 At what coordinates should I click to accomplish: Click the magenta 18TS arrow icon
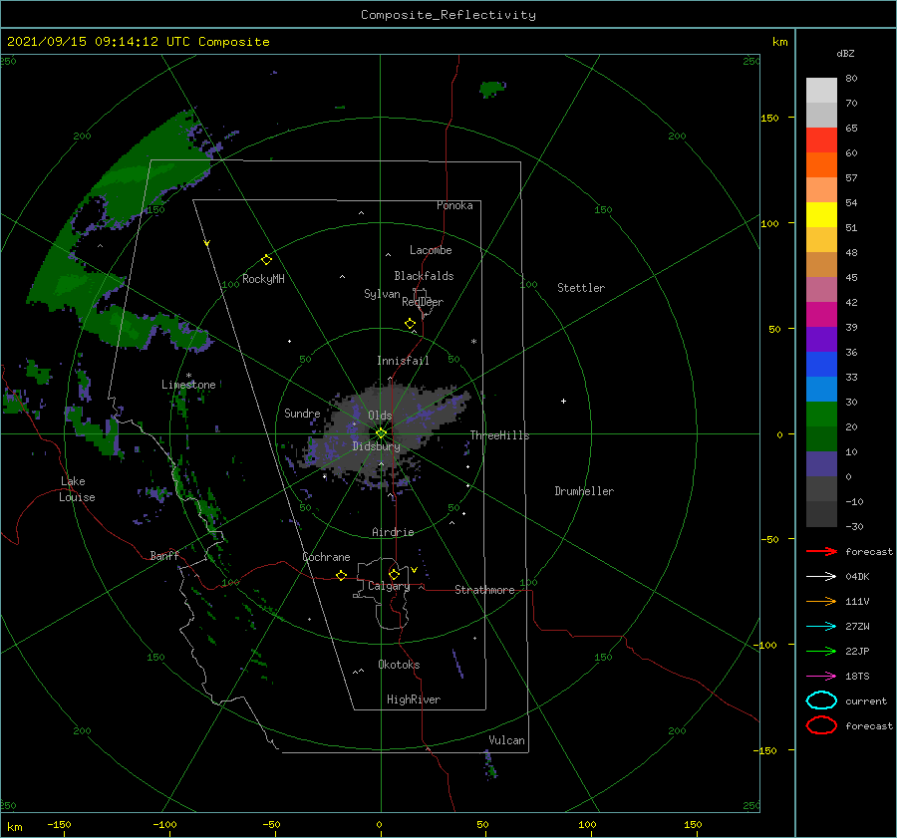coord(821,677)
